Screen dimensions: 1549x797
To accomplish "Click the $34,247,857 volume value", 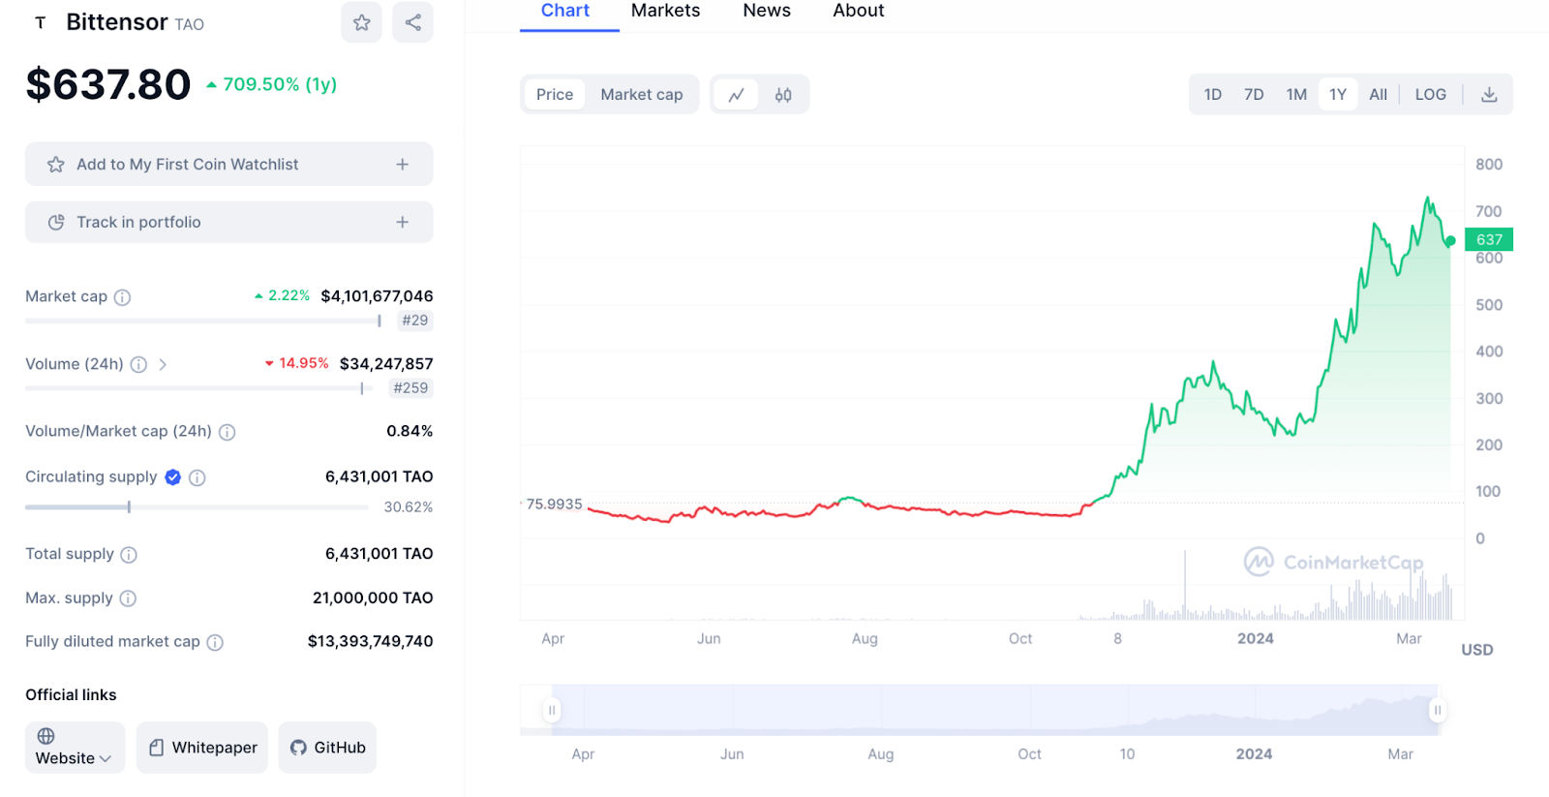I will click(386, 364).
